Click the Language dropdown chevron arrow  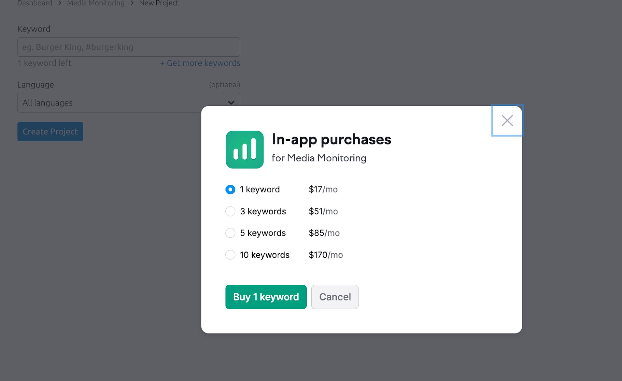pos(231,103)
